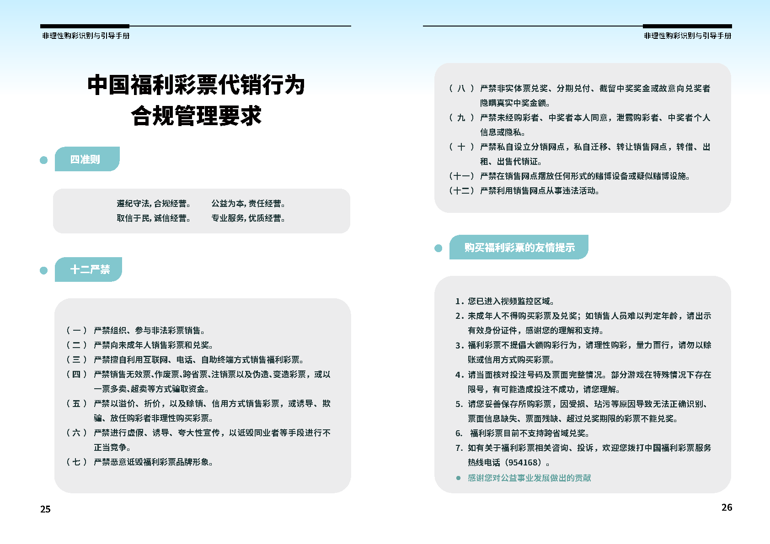The height and width of the screenshot is (544, 770).
Task: Click the right page header 非理性购彩识别与引导手册
Action: click(x=688, y=36)
